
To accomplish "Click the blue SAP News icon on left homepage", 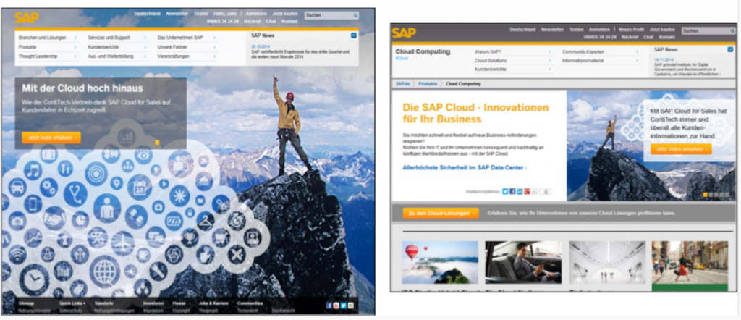I will (x=353, y=35).
